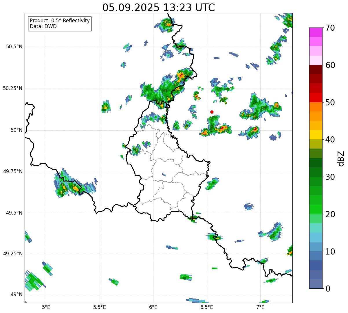348x313 pixels.
Task: Pick the olive colorbar segment at 40
Action: (x=316, y=144)
